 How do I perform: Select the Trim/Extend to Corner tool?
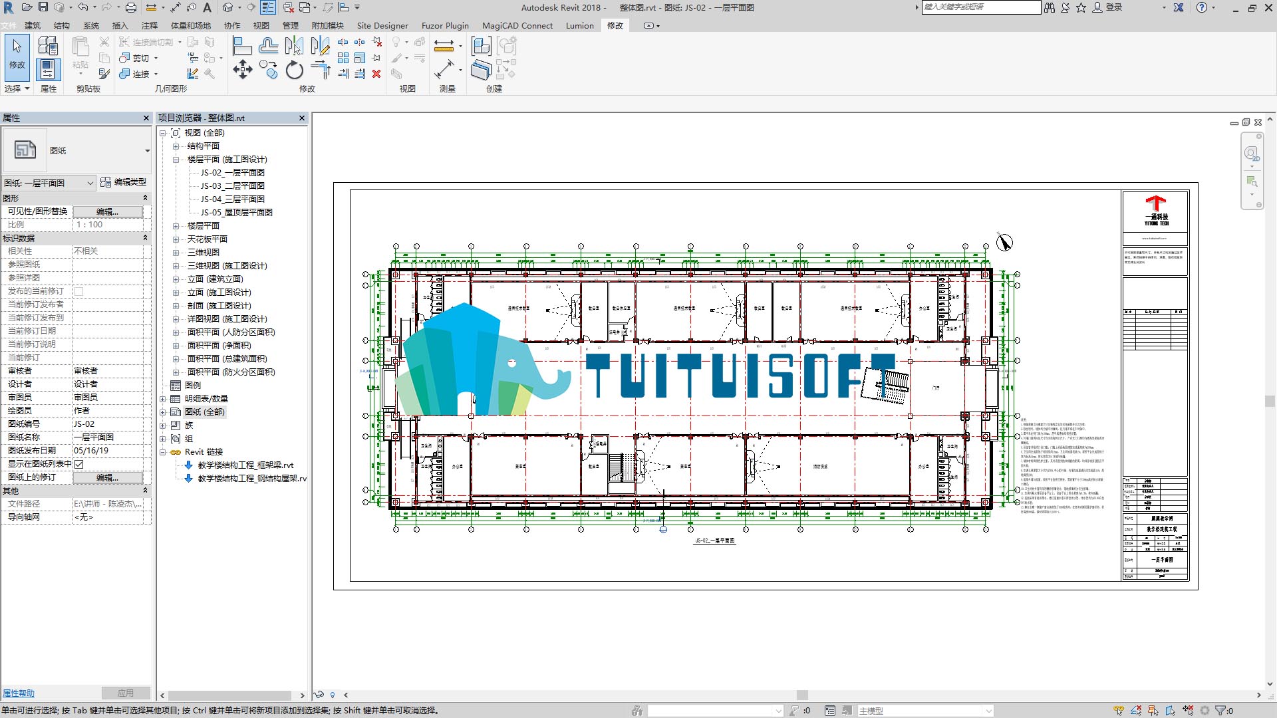pyautogui.click(x=320, y=70)
